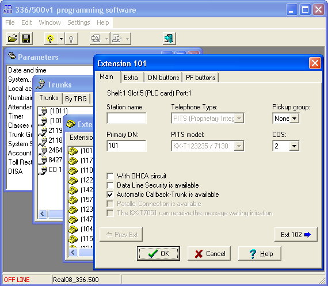Click the unlit gray light bulb icon
Screen dimensions: 328x286
tap(71, 39)
